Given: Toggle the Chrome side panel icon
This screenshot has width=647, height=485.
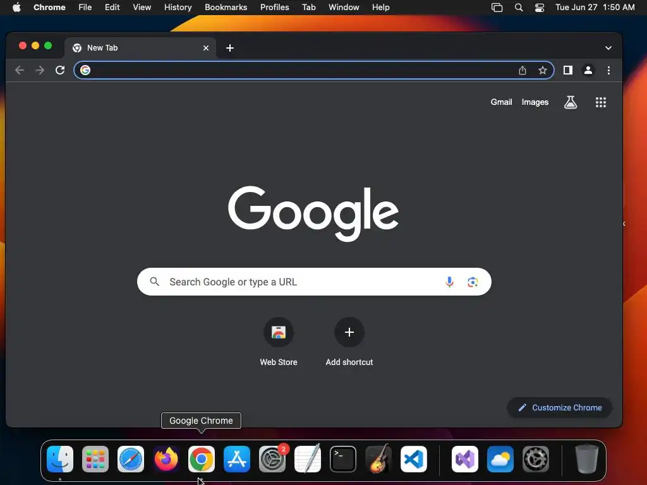Looking at the screenshot, I should pos(568,70).
